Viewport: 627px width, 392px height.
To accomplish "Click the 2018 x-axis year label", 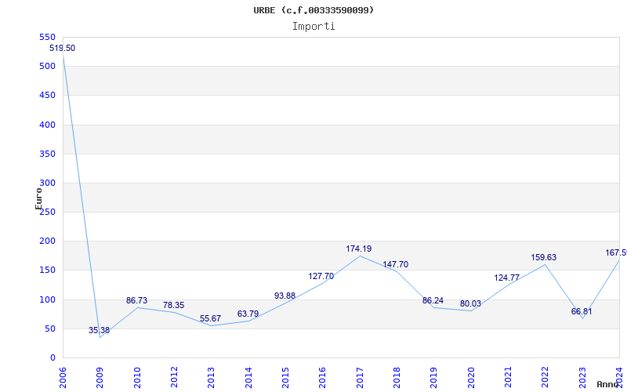I will point(397,378).
